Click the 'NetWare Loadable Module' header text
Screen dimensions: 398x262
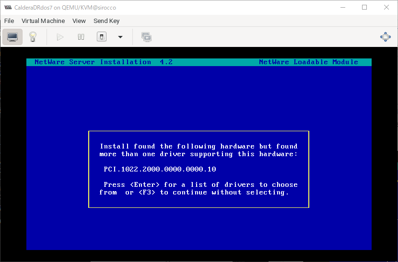(308, 62)
